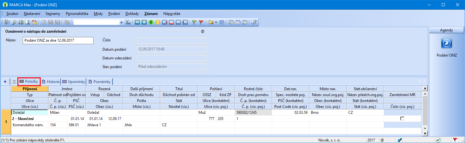Viewport: 465px width, 143px height.
Task: Toggle the Zaměstnání MR checkbox
Action: tap(402, 119)
